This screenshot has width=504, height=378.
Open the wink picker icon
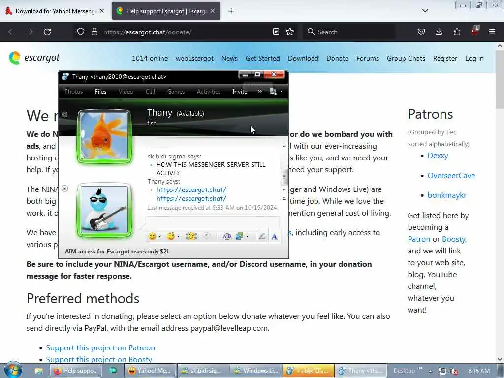coord(171,236)
